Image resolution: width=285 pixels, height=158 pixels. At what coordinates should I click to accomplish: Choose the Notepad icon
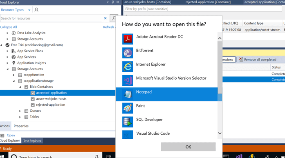point(128,94)
